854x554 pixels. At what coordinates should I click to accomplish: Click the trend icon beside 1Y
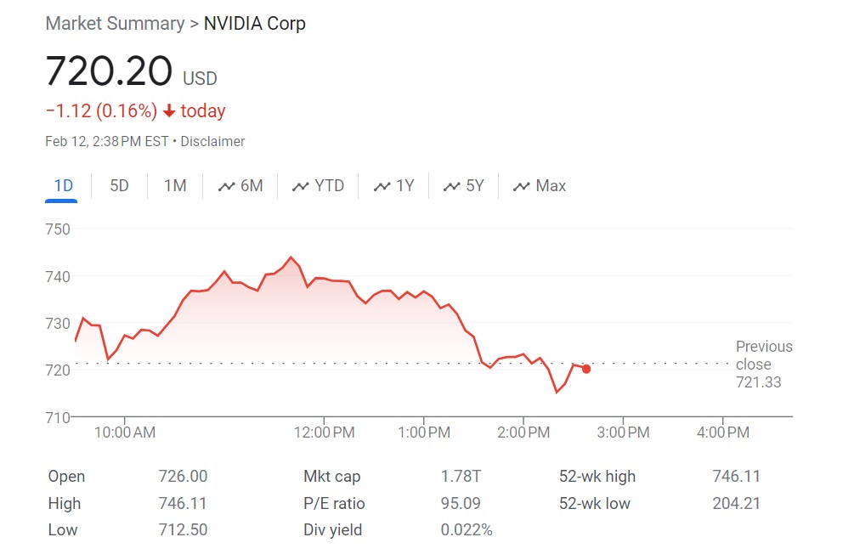(x=382, y=186)
